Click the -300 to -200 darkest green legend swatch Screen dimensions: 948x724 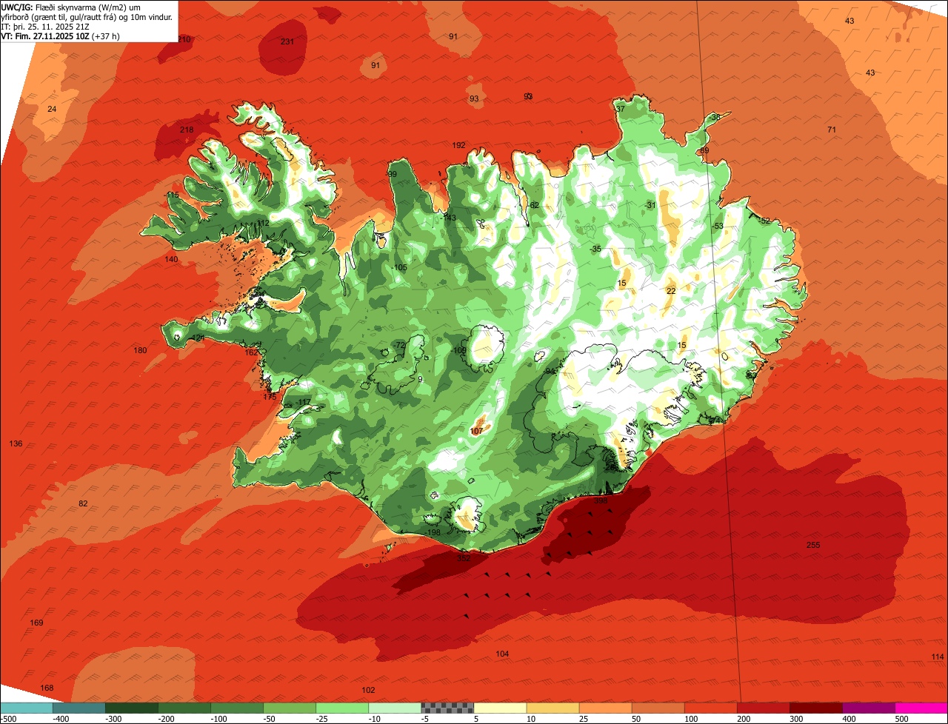tap(131, 708)
